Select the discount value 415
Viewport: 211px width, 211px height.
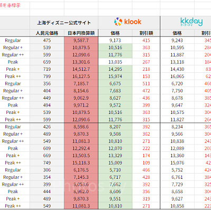146,41
